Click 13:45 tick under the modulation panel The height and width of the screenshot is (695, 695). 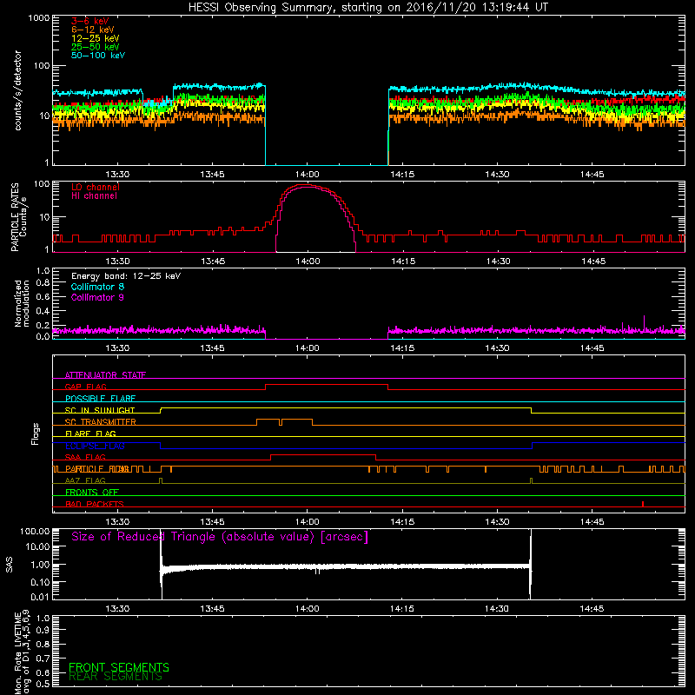pyautogui.click(x=212, y=348)
